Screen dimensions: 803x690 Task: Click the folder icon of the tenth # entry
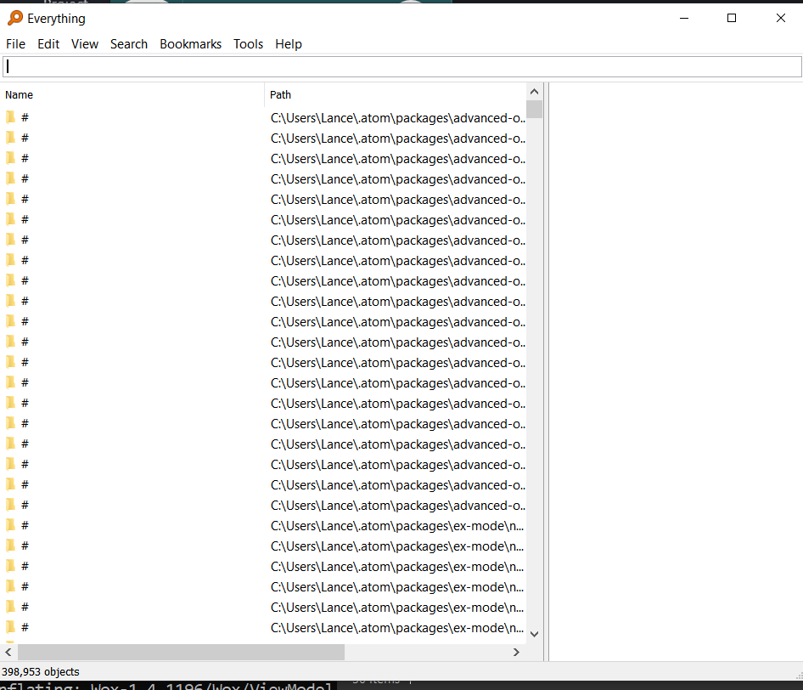coord(12,301)
